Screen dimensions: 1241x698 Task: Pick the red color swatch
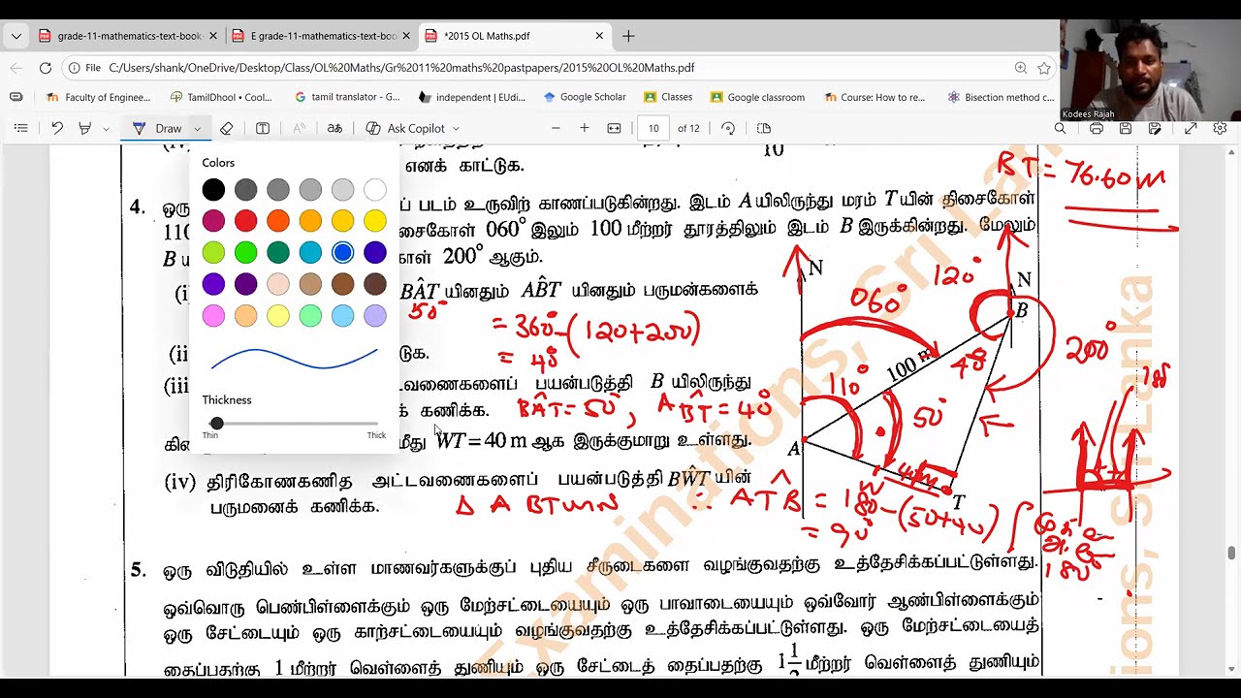pyautogui.click(x=245, y=221)
